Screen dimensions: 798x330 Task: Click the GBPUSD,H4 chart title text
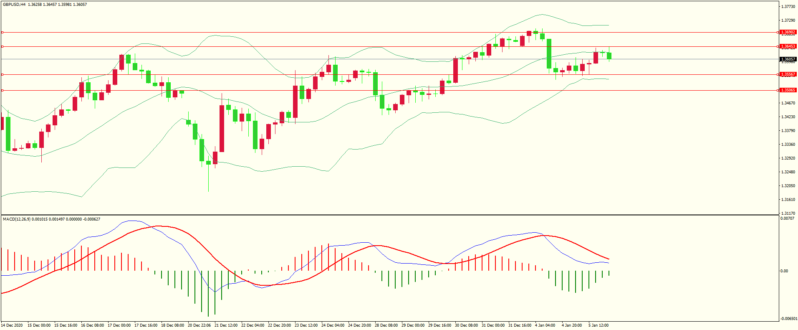point(14,4)
